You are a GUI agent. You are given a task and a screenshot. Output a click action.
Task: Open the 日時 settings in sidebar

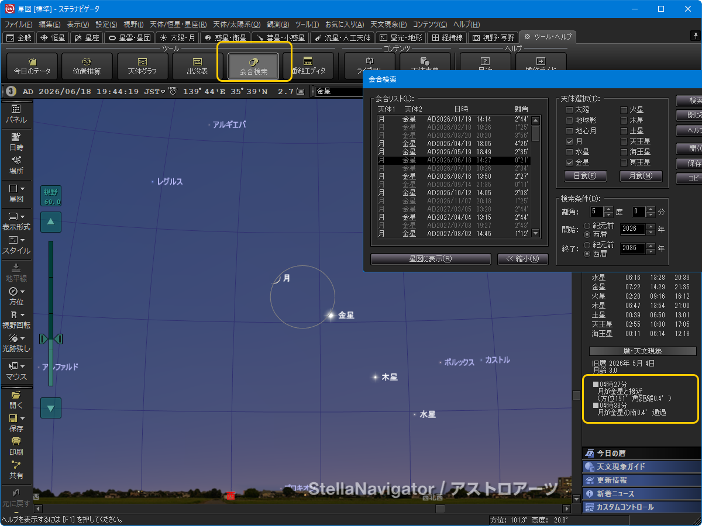tap(16, 142)
